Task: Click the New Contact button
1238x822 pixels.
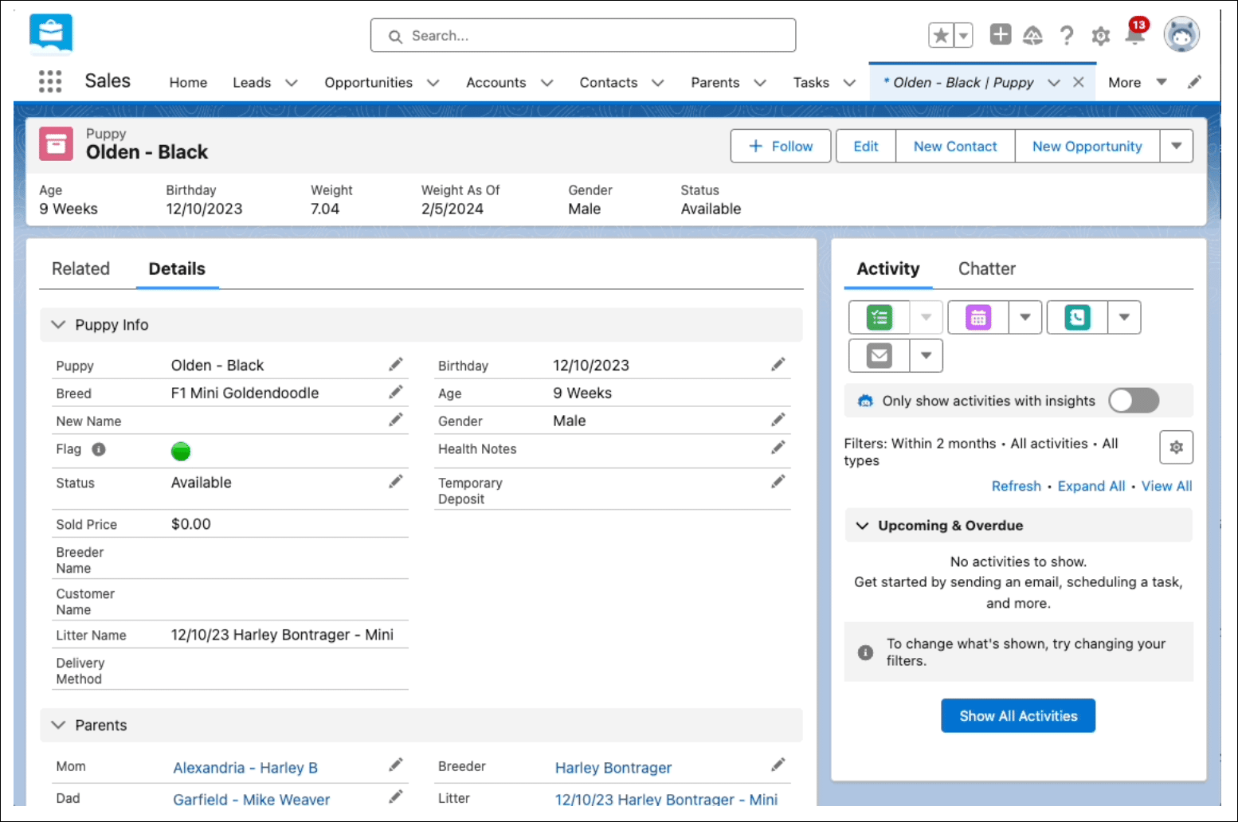Action: coord(955,146)
